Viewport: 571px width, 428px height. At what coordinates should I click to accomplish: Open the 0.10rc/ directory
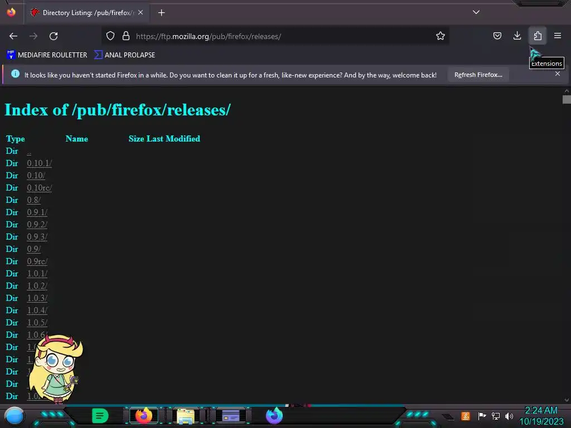point(40,188)
